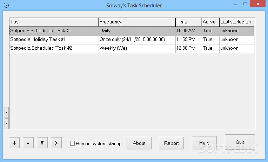The image size is (268, 162).
Task: Click unknown in the Holiday Task row
Action: pyautogui.click(x=237, y=40)
